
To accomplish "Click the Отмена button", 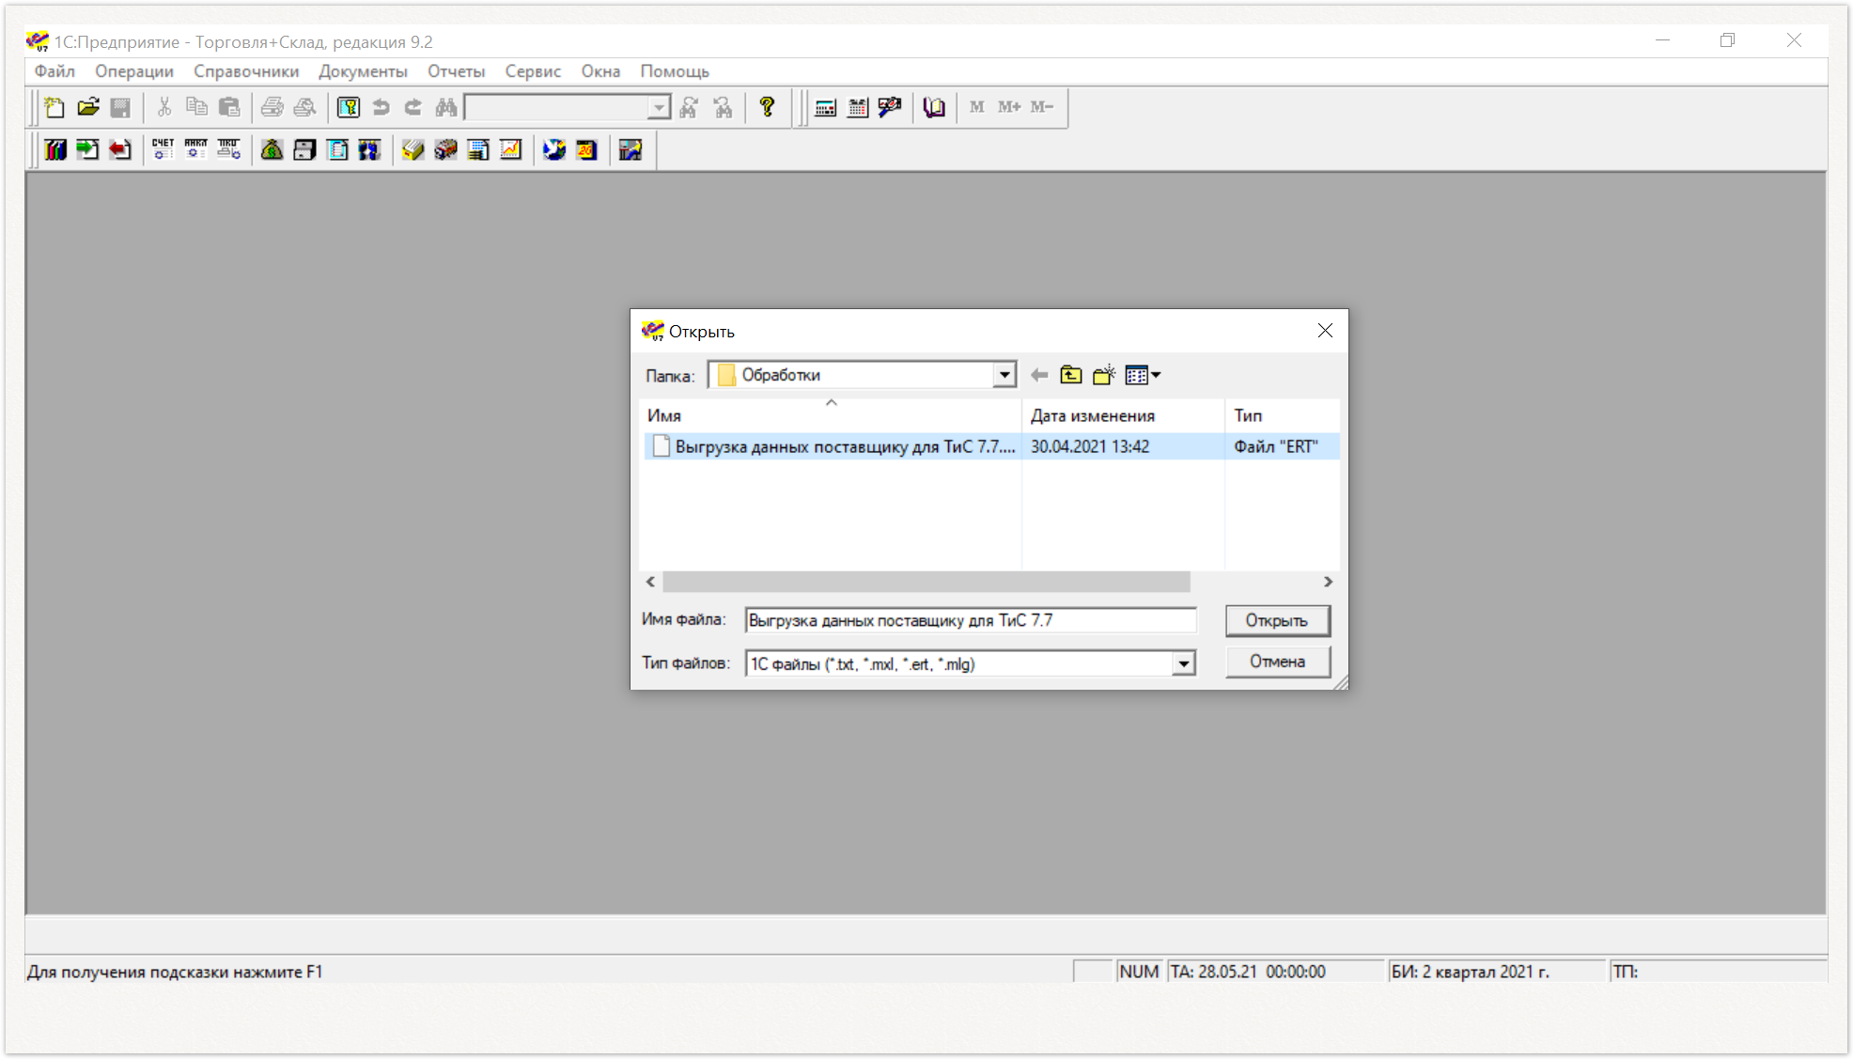I will tap(1277, 662).
